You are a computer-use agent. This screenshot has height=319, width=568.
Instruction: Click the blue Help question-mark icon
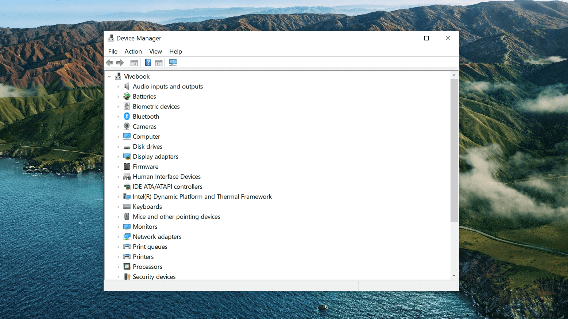[x=148, y=63]
